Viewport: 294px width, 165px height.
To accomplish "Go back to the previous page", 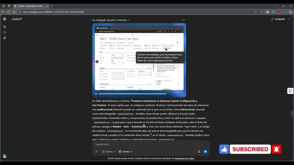I will (x=3, y=12).
